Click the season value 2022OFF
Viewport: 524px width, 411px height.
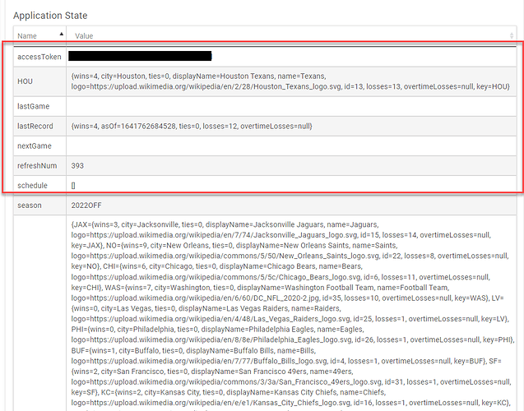(86, 205)
